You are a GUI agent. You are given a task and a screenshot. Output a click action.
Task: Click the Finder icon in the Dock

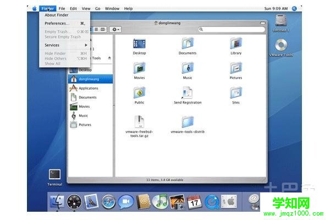[x=57, y=202]
